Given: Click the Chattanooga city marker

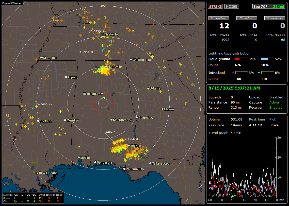Looking at the screenshot, I should coord(131,60).
